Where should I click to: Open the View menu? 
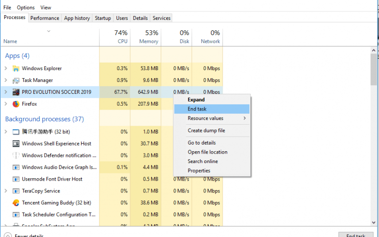click(x=45, y=8)
